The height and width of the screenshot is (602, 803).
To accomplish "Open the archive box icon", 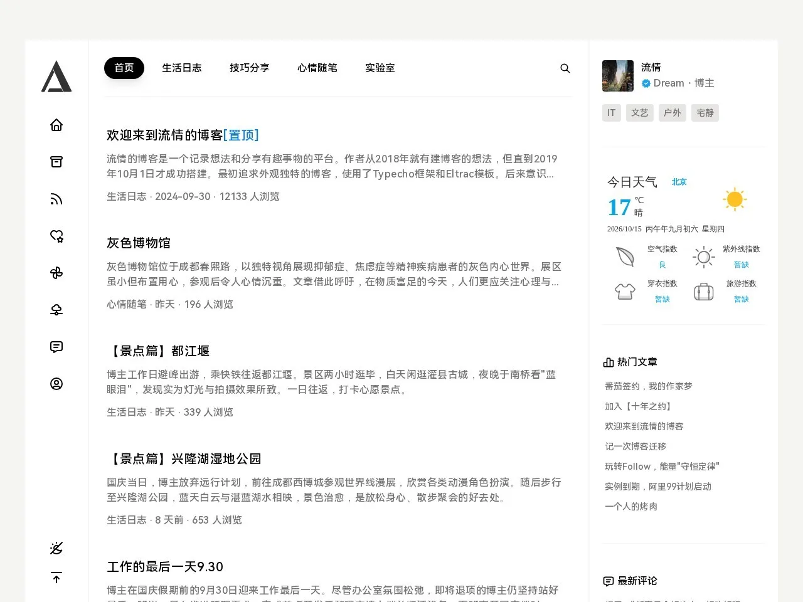I will [56, 162].
